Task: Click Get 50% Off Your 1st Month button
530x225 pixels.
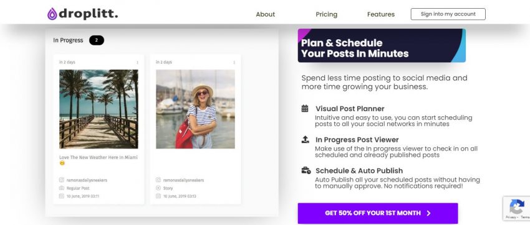Action: tap(378, 213)
